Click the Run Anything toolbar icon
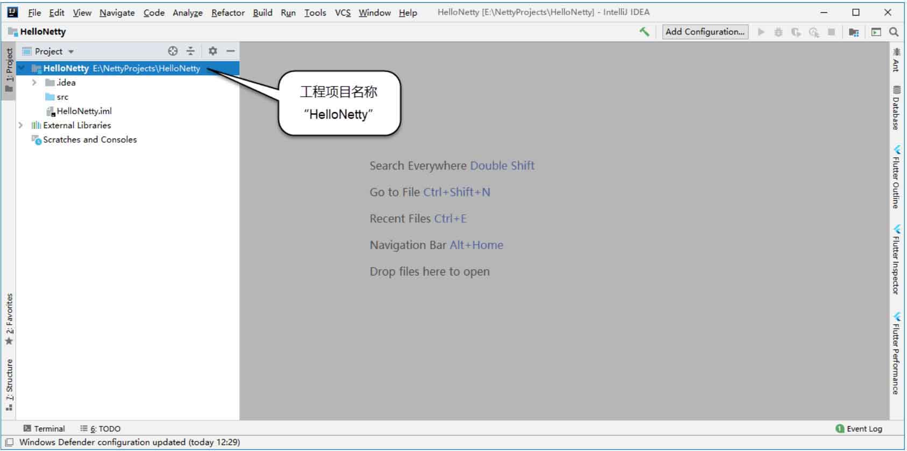Image resolution: width=907 pixels, height=451 pixels. point(876,32)
